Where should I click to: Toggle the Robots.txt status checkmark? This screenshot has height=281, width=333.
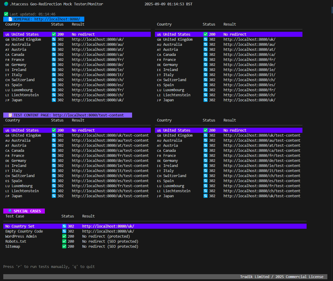coord(64,241)
